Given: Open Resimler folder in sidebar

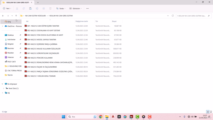Looking at the screenshot, I should coord(11,48).
